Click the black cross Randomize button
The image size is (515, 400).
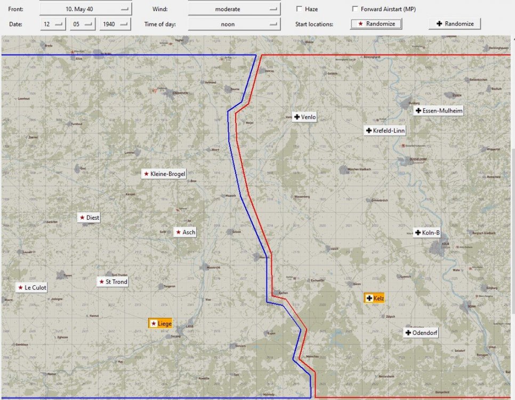(x=455, y=23)
